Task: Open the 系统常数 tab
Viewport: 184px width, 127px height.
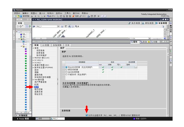Action: (x=57, y=45)
